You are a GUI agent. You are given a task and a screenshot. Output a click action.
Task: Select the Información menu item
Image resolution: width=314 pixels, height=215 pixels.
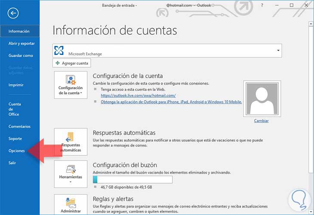click(20, 31)
